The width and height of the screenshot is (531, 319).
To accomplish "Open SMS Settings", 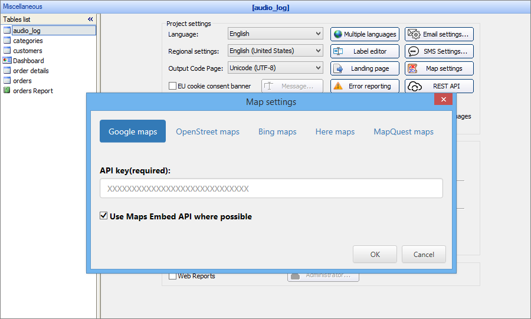I will 439,51.
